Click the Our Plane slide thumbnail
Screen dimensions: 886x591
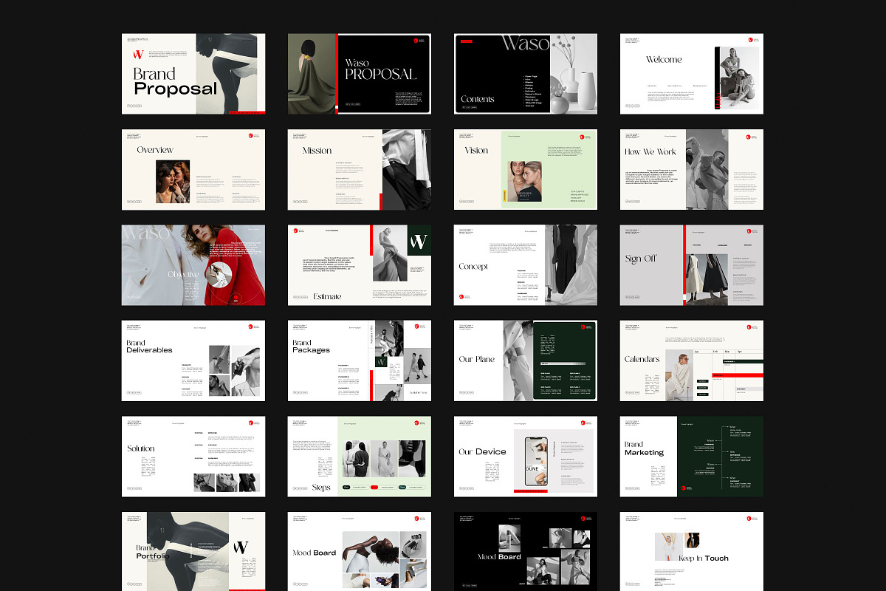(x=526, y=361)
